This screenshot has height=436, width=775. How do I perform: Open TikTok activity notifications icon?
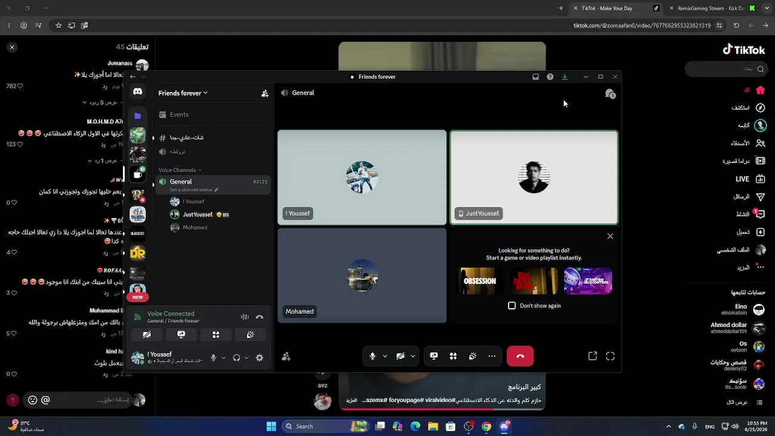(760, 214)
